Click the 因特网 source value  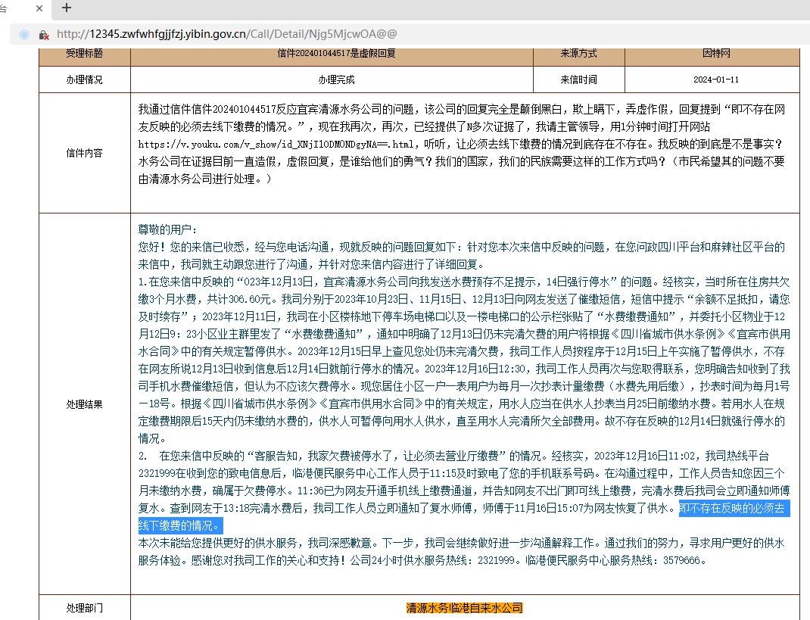point(715,54)
